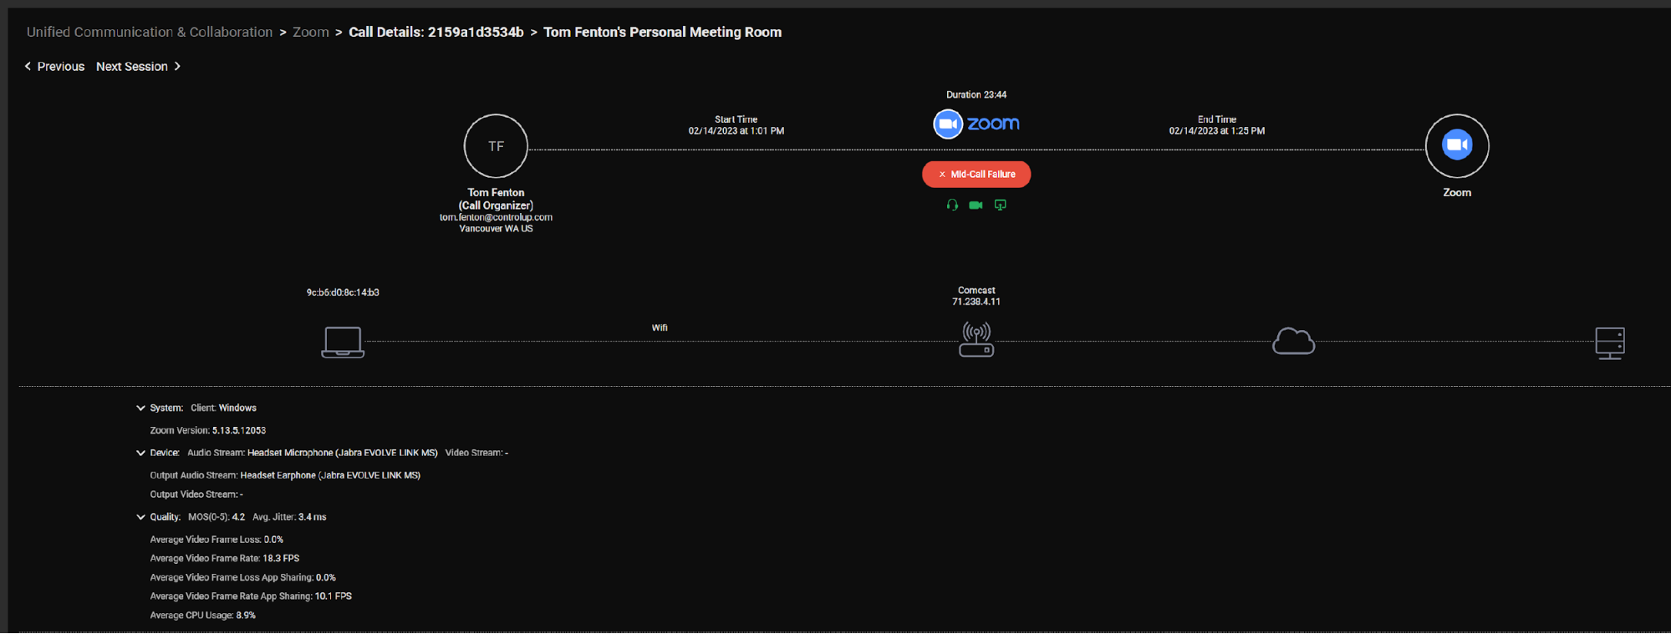Image resolution: width=1671 pixels, height=634 pixels.
Task: Click the Output Video Stream row
Action: pos(196,495)
